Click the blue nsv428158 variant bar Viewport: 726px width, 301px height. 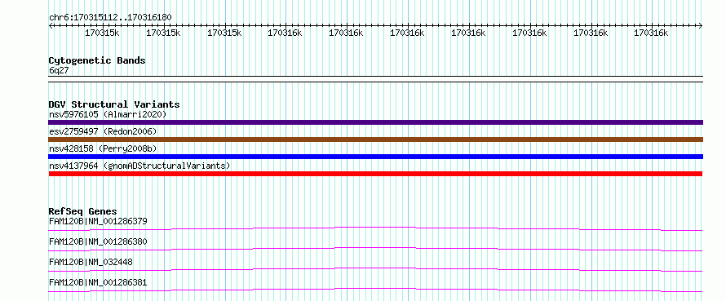coord(375,157)
